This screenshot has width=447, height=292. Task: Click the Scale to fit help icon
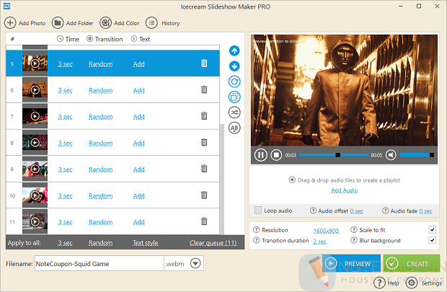click(x=354, y=229)
